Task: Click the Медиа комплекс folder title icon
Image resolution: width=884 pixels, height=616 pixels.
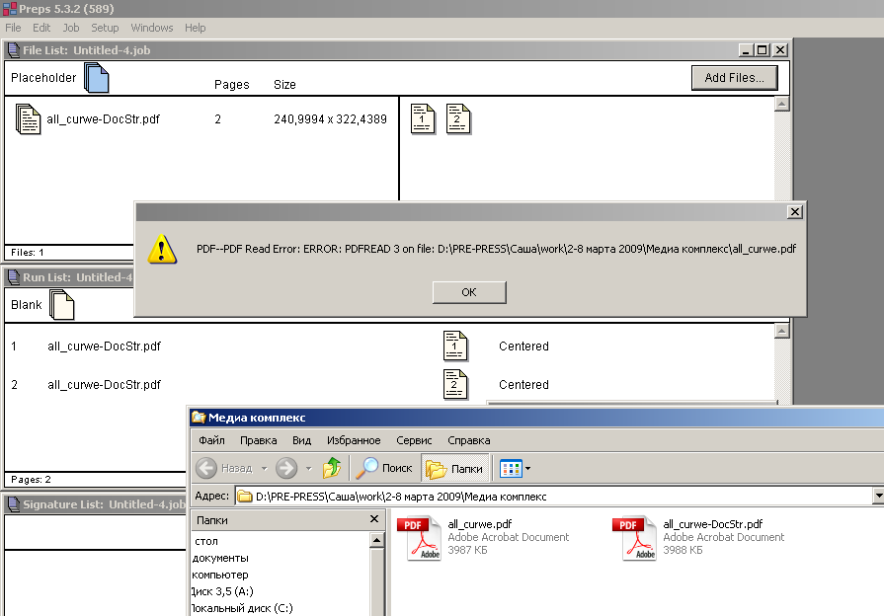Action: (x=199, y=418)
